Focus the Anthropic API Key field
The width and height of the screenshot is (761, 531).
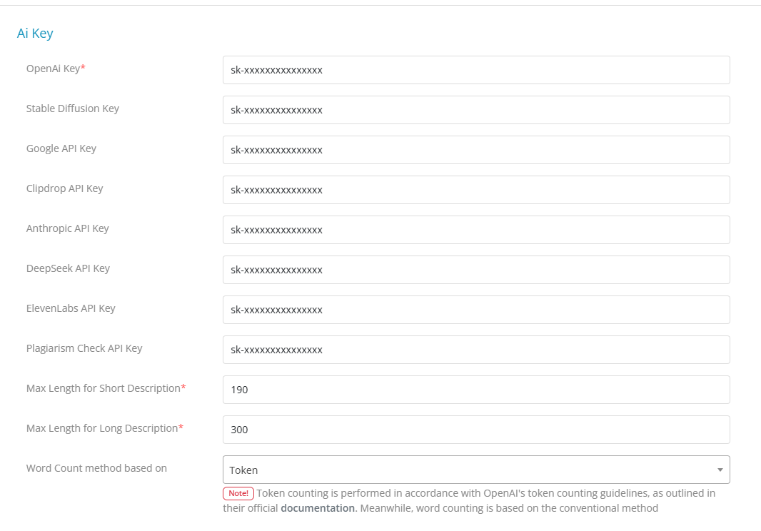click(476, 230)
